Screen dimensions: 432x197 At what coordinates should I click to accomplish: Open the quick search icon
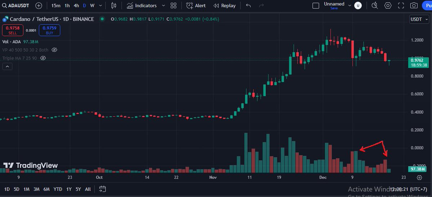click(375, 5)
